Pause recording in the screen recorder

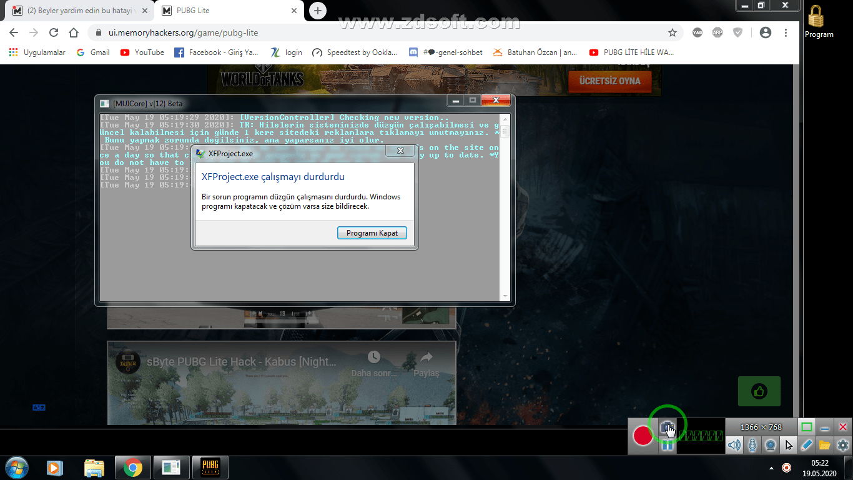pos(668,445)
